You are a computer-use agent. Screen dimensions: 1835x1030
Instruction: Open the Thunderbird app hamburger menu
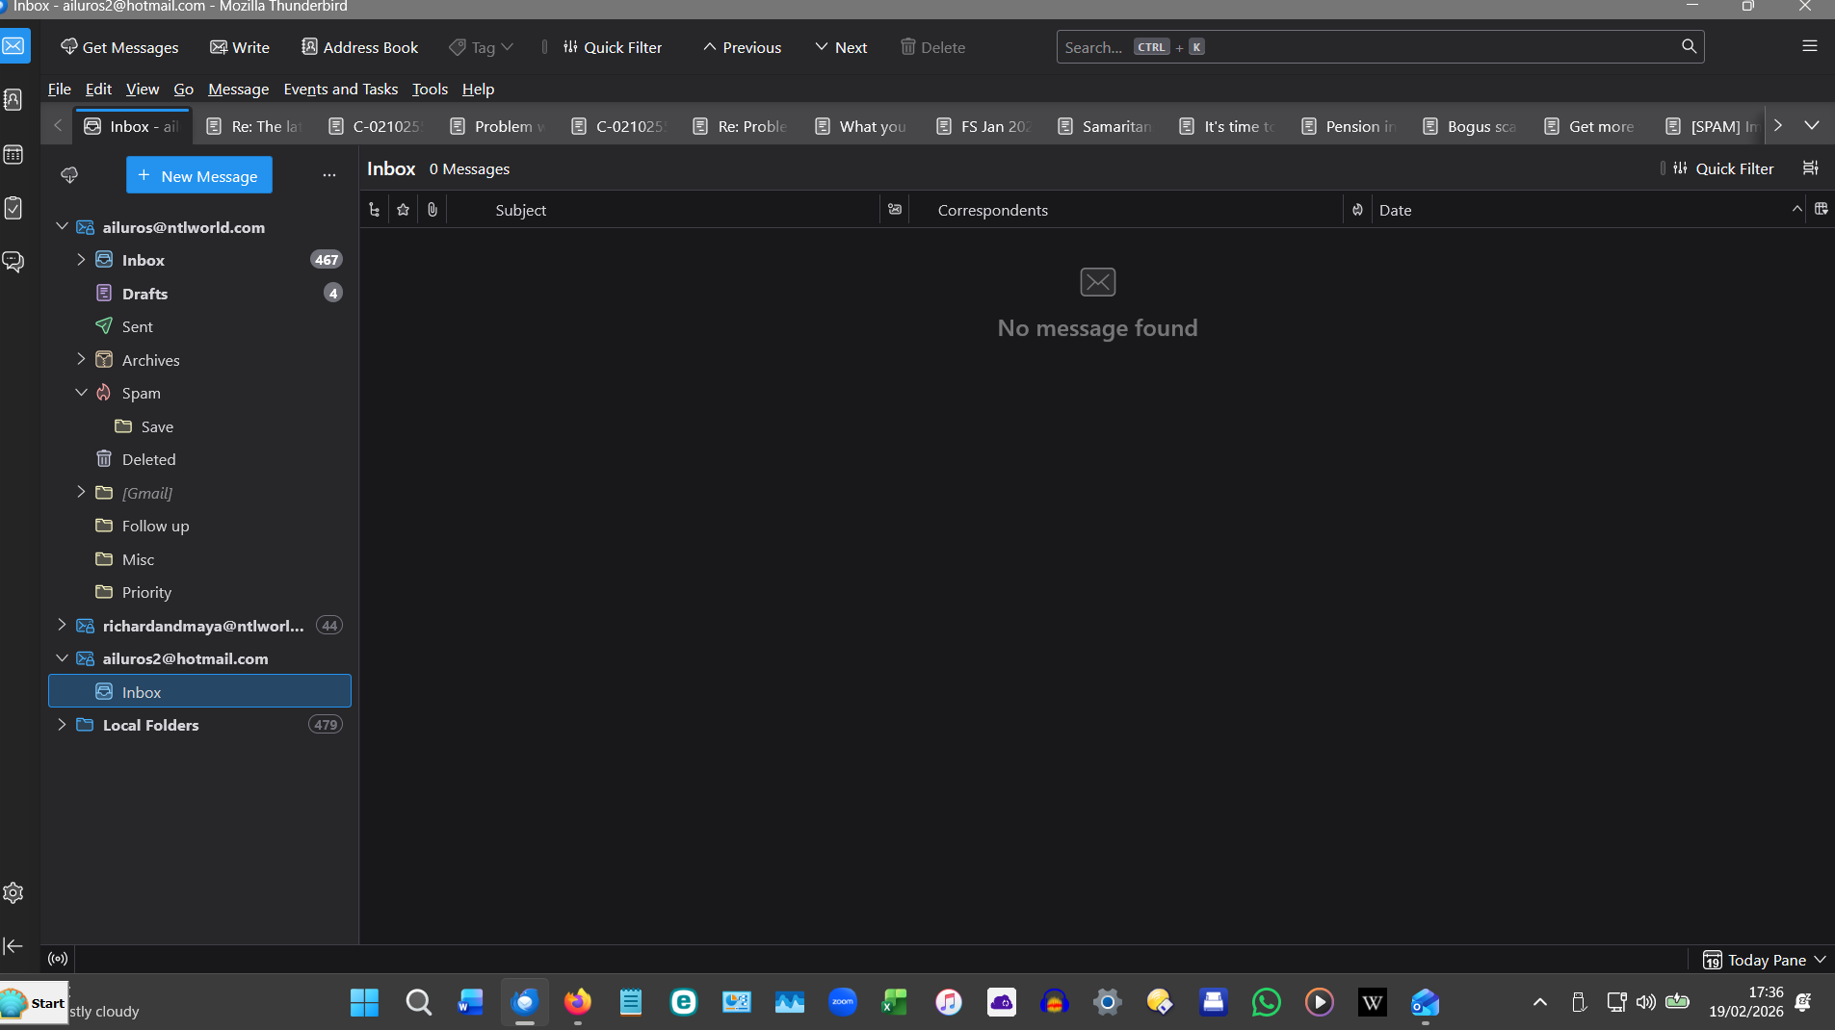click(x=1810, y=46)
